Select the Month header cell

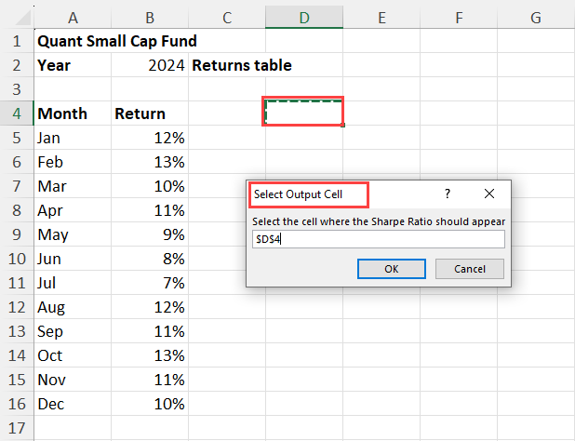pyautogui.click(x=73, y=114)
